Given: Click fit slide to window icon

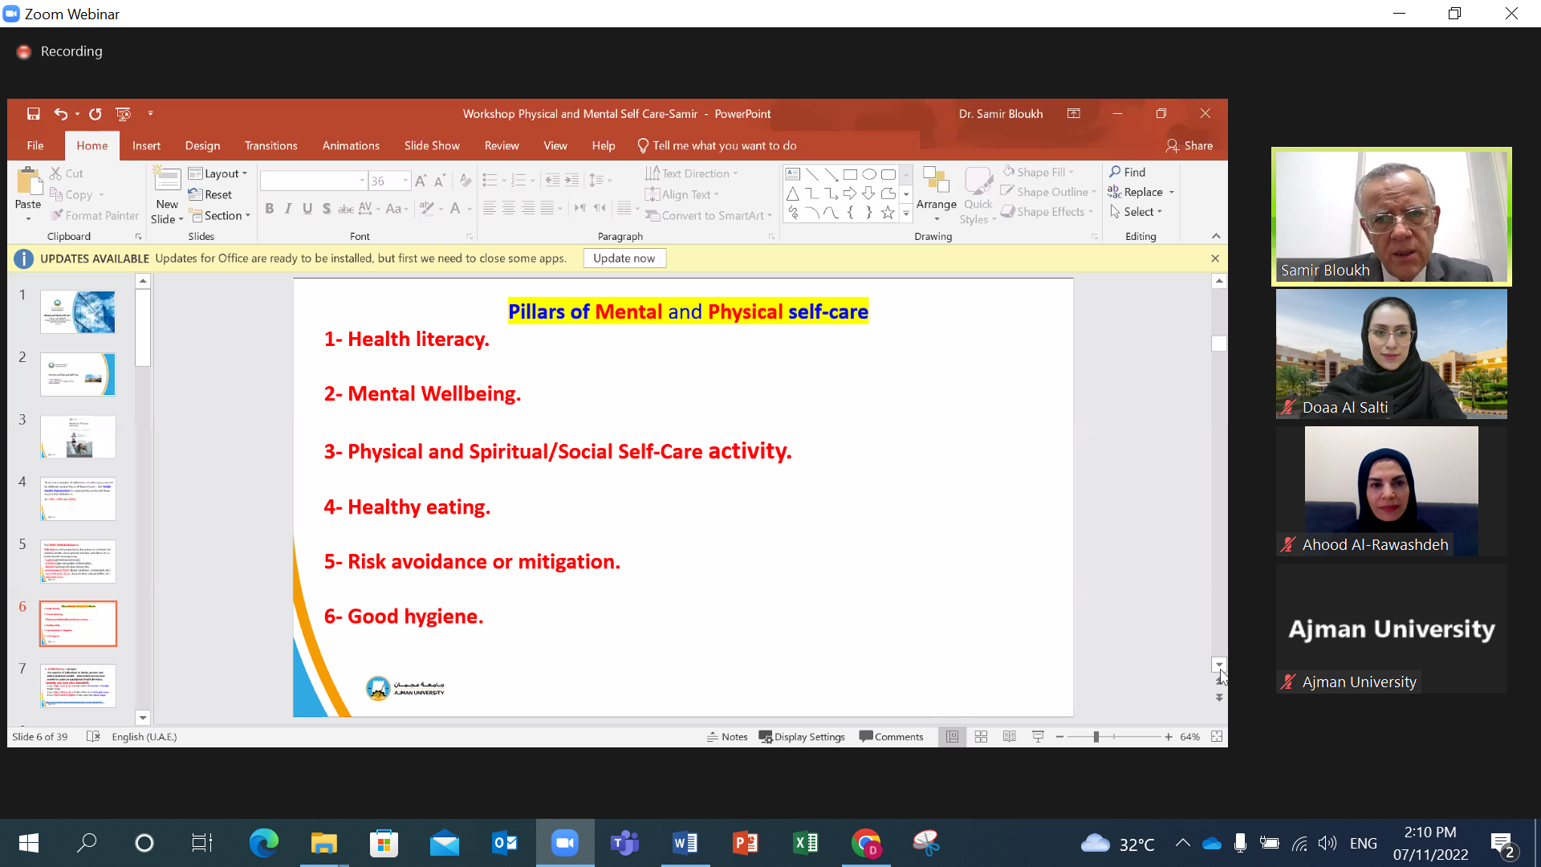Looking at the screenshot, I should click(x=1217, y=737).
